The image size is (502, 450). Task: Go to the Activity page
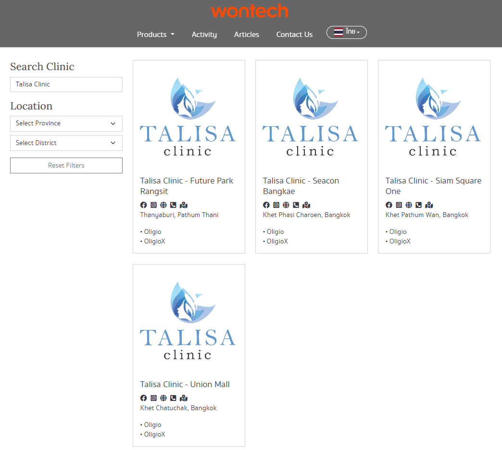(x=204, y=35)
